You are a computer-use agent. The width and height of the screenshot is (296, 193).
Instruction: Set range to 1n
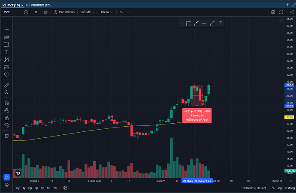pos(55,188)
